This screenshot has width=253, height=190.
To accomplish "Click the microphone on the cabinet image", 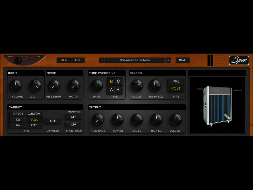I will pyautogui.click(x=227, y=117).
